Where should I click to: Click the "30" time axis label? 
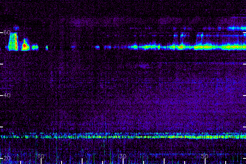[x=123, y=156]
